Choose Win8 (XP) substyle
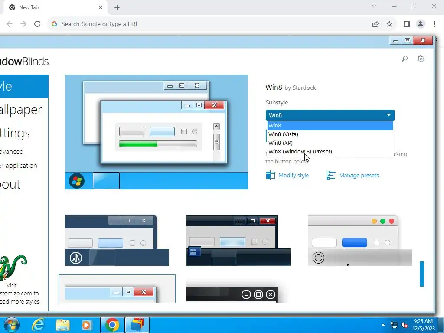The height and width of the screenshot is (333, 444). tap(330, 143)
